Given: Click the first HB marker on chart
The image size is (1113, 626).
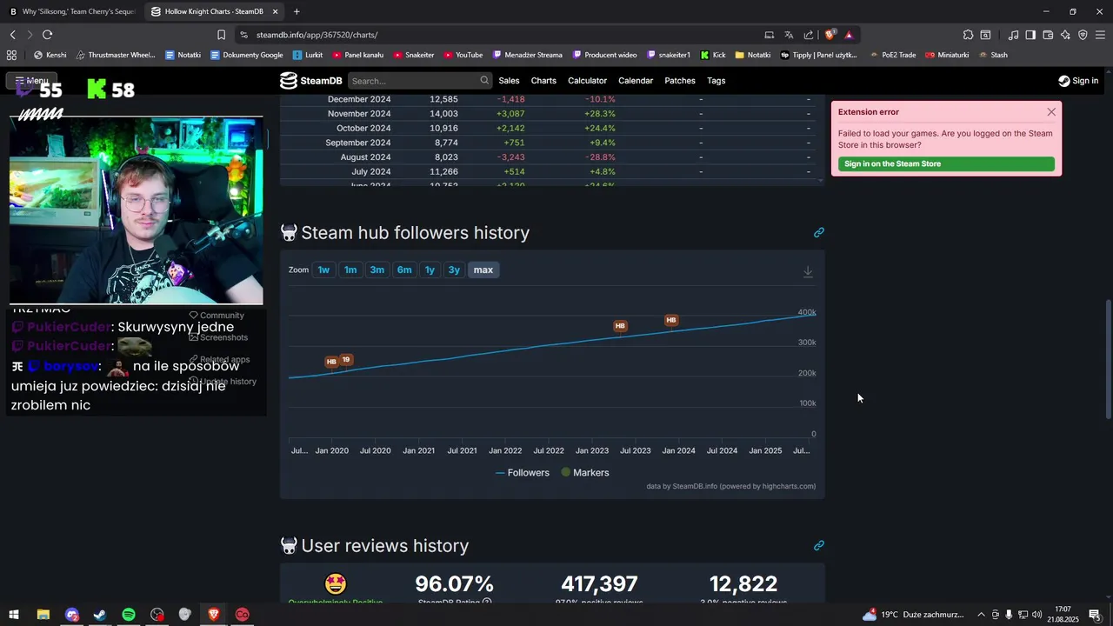Looking at the screenshot, I should 331,362.
